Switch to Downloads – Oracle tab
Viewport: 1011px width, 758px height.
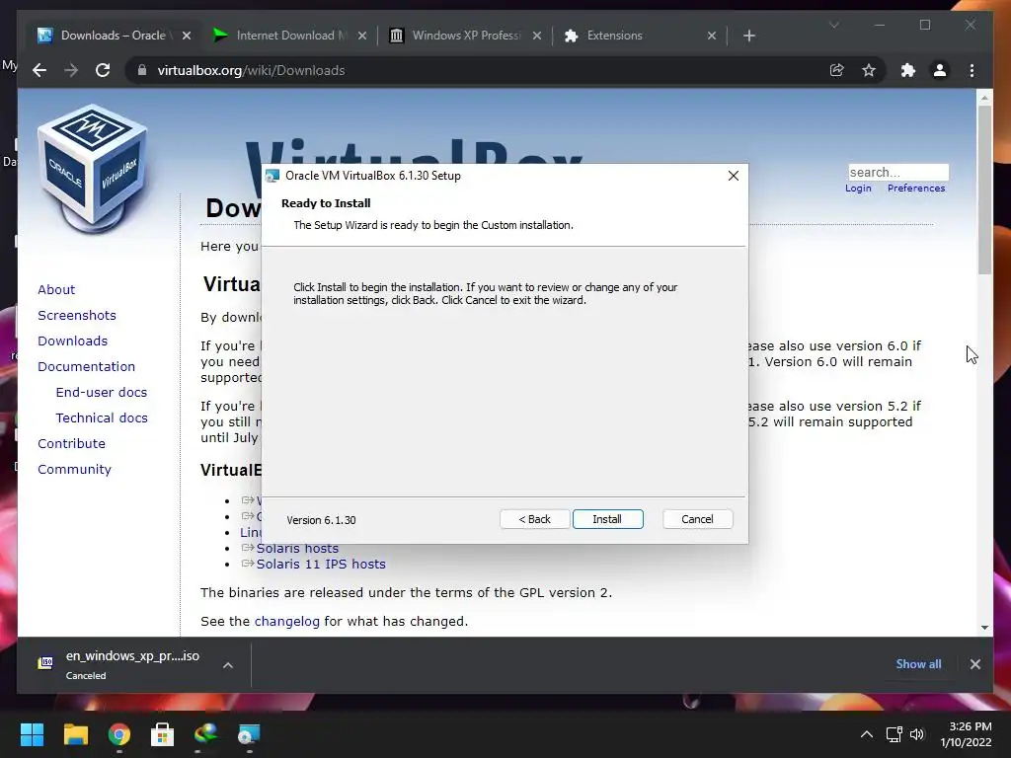point(113,36)
